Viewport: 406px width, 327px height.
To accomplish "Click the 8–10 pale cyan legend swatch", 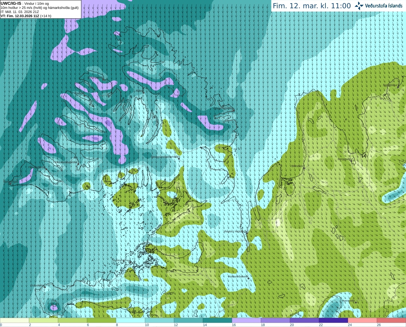I will [x=131, y=320].
